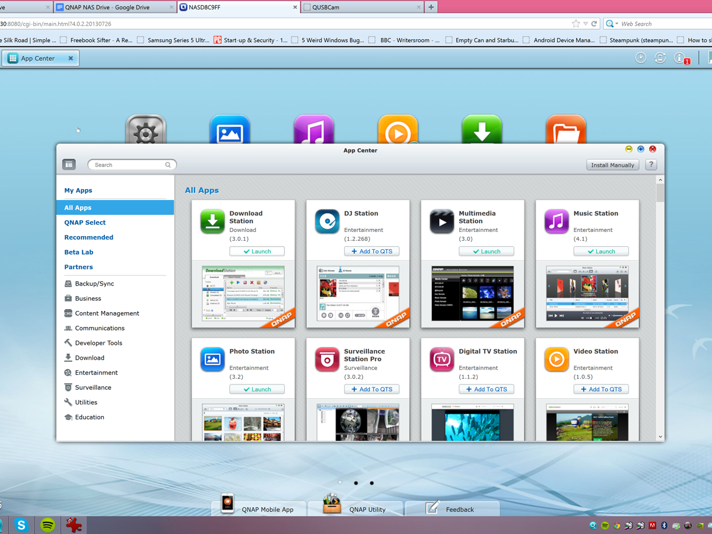Viewport: 712px width, 534px height.
Task: Open the orange File Station folder desktop icon
Action: click(566, 131)
